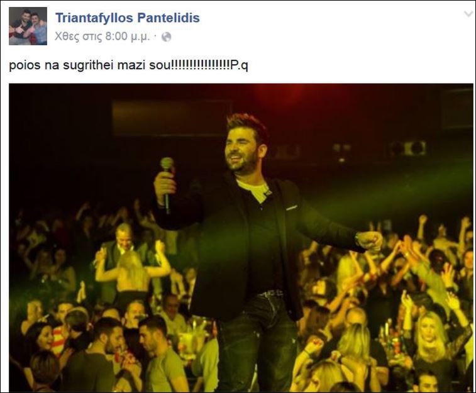This screenshot has height=393, width=476.
Task: Open the post options chevron menu
Action: click(x=468, y=14)
